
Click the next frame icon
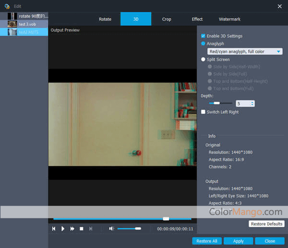tap(91, 229)
